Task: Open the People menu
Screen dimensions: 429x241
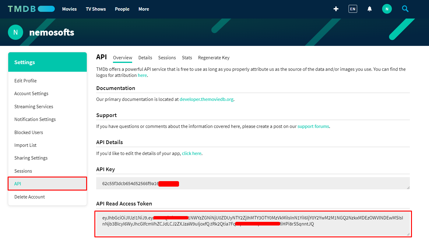Action: tap(122, 9)
